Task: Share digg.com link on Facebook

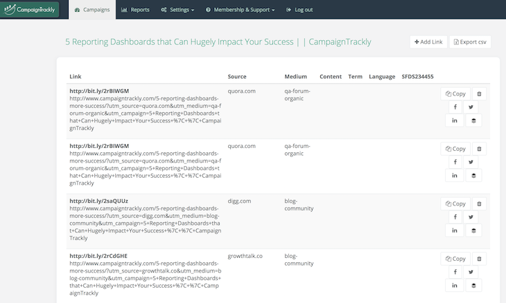Action: tap(455, 217)
